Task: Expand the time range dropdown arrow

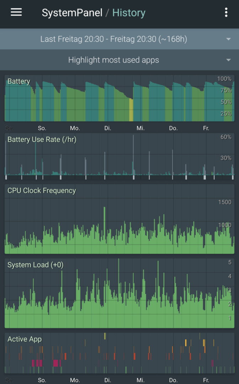Action: click(228, 39)
